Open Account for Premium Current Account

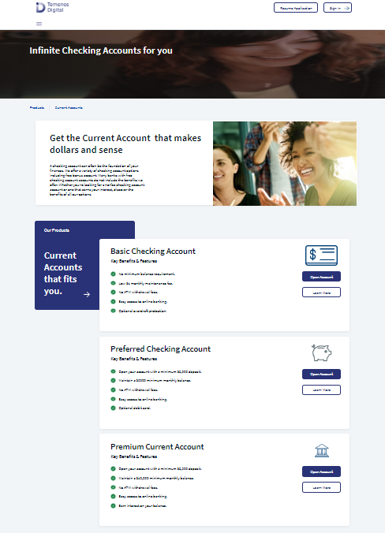pos(321,471)
